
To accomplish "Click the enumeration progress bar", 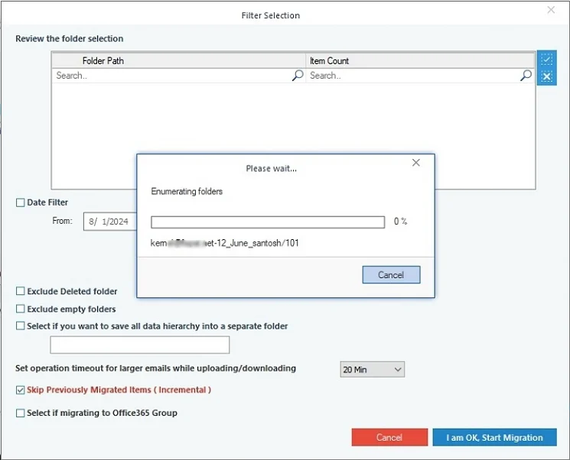I will (268, 222).
